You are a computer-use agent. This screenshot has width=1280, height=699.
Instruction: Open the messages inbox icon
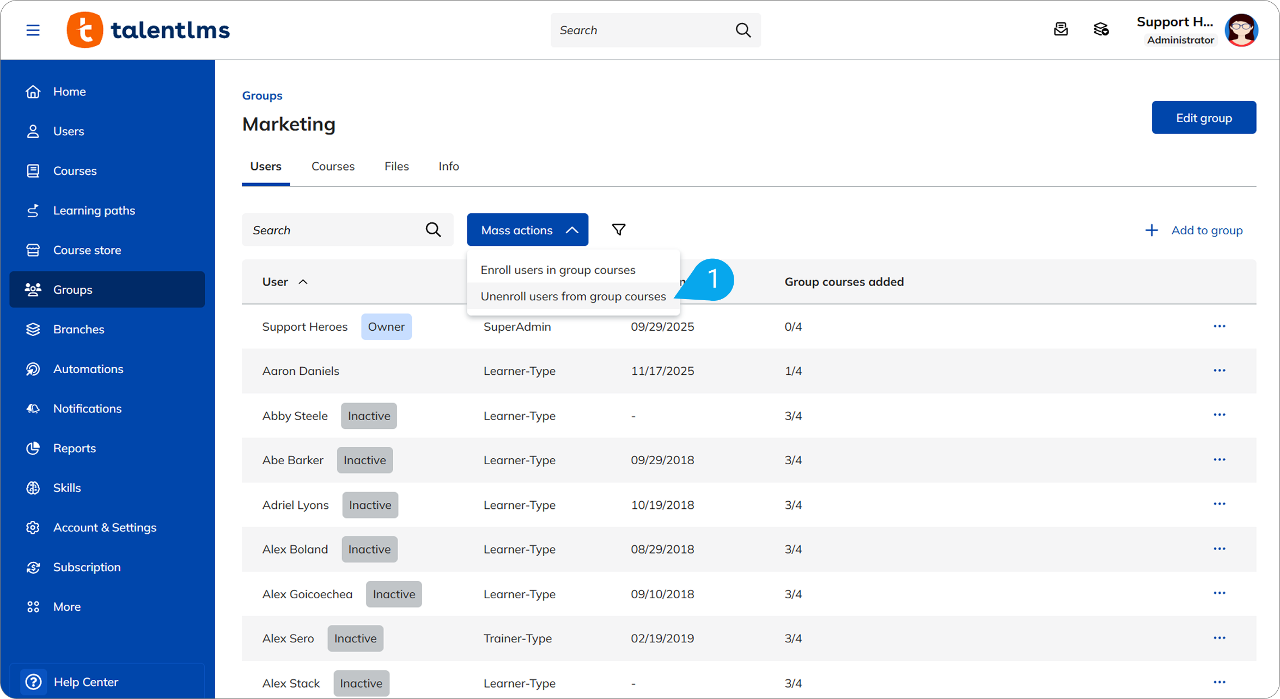[x=1060, y=29]
